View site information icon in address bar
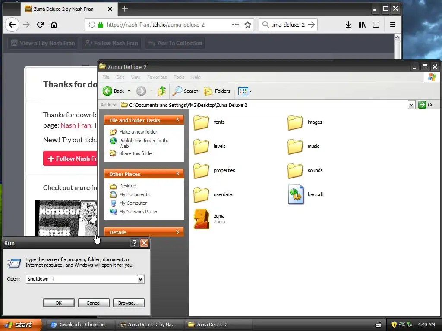Viewport: 442px width, 331px height. (92, 25)
